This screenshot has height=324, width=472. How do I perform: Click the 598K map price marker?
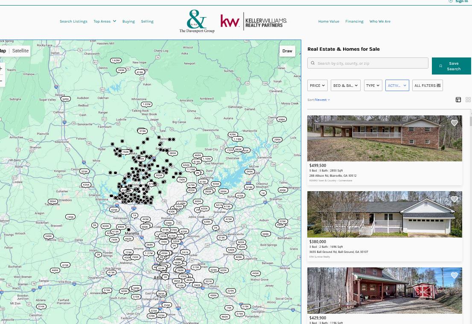coord(282,119)
